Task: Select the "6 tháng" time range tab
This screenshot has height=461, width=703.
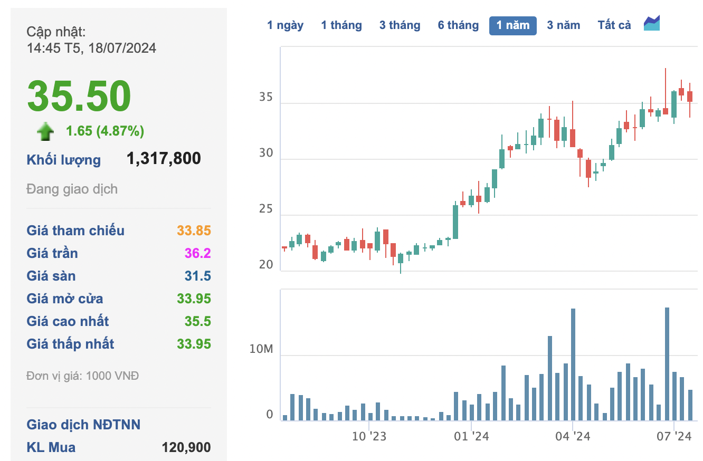Action: (458, 25)
